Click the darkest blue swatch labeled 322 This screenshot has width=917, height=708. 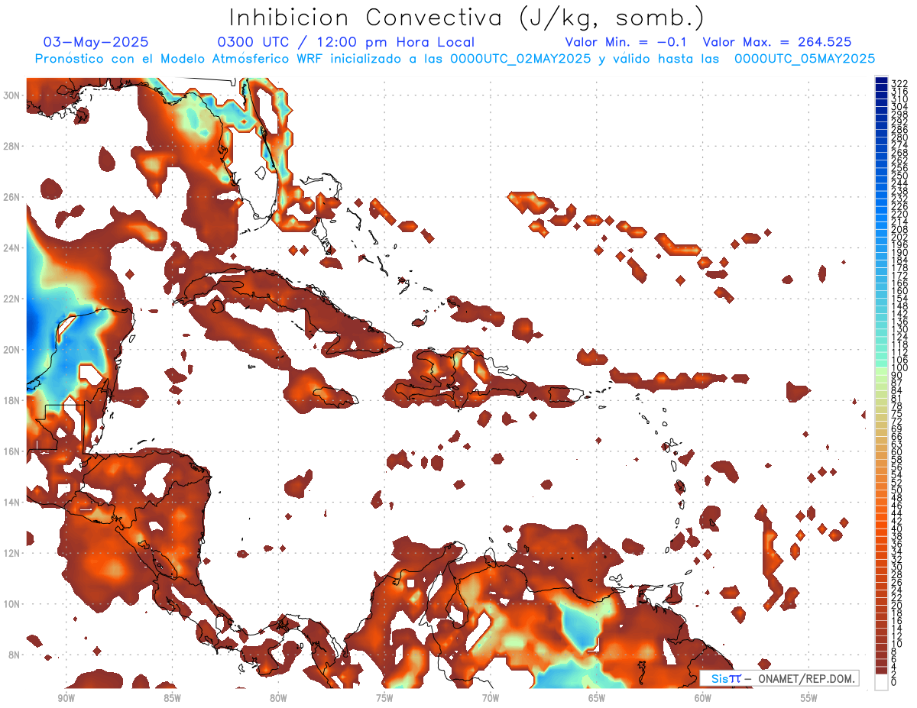pos(882,81)
